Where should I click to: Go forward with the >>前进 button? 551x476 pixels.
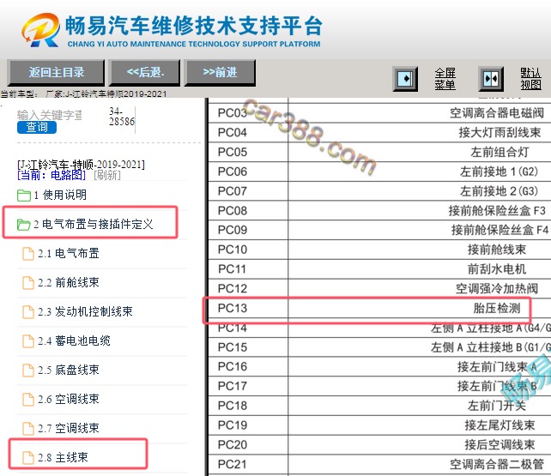point(220,73)
